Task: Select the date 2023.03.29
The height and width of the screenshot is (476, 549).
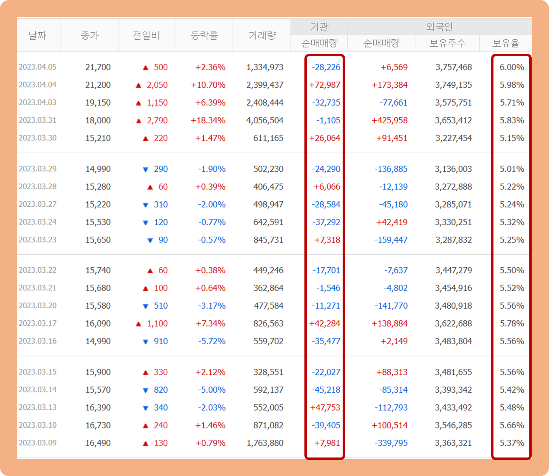Action: [37, 169]
